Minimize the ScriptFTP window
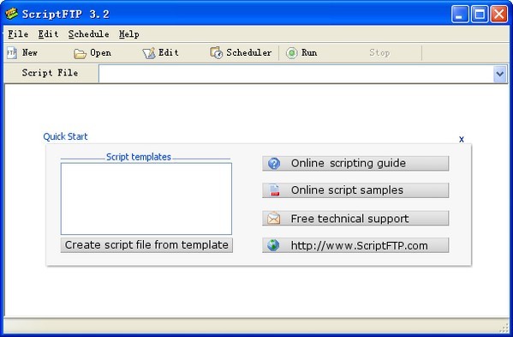 (460, 14)
